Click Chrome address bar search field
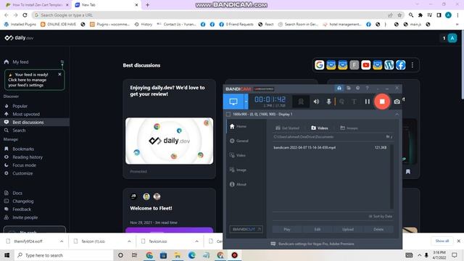 point(210,15)
